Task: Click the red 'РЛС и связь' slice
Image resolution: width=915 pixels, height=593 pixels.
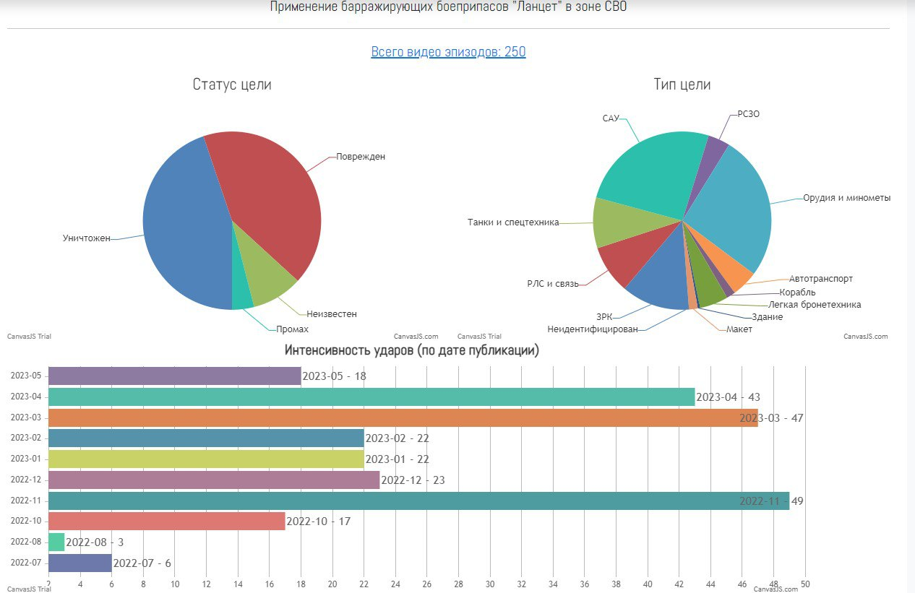Action: [x=630, y=259]
